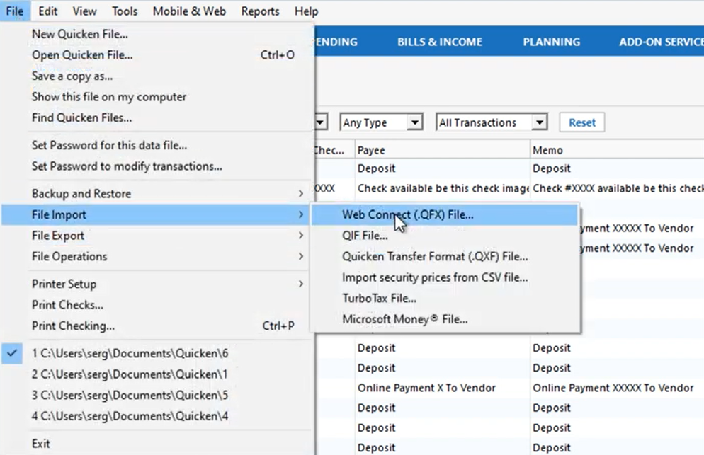This screenshot has width=704, height=455.
Task: Choose Microsoft Money File... import option
Action: (445, 319)
